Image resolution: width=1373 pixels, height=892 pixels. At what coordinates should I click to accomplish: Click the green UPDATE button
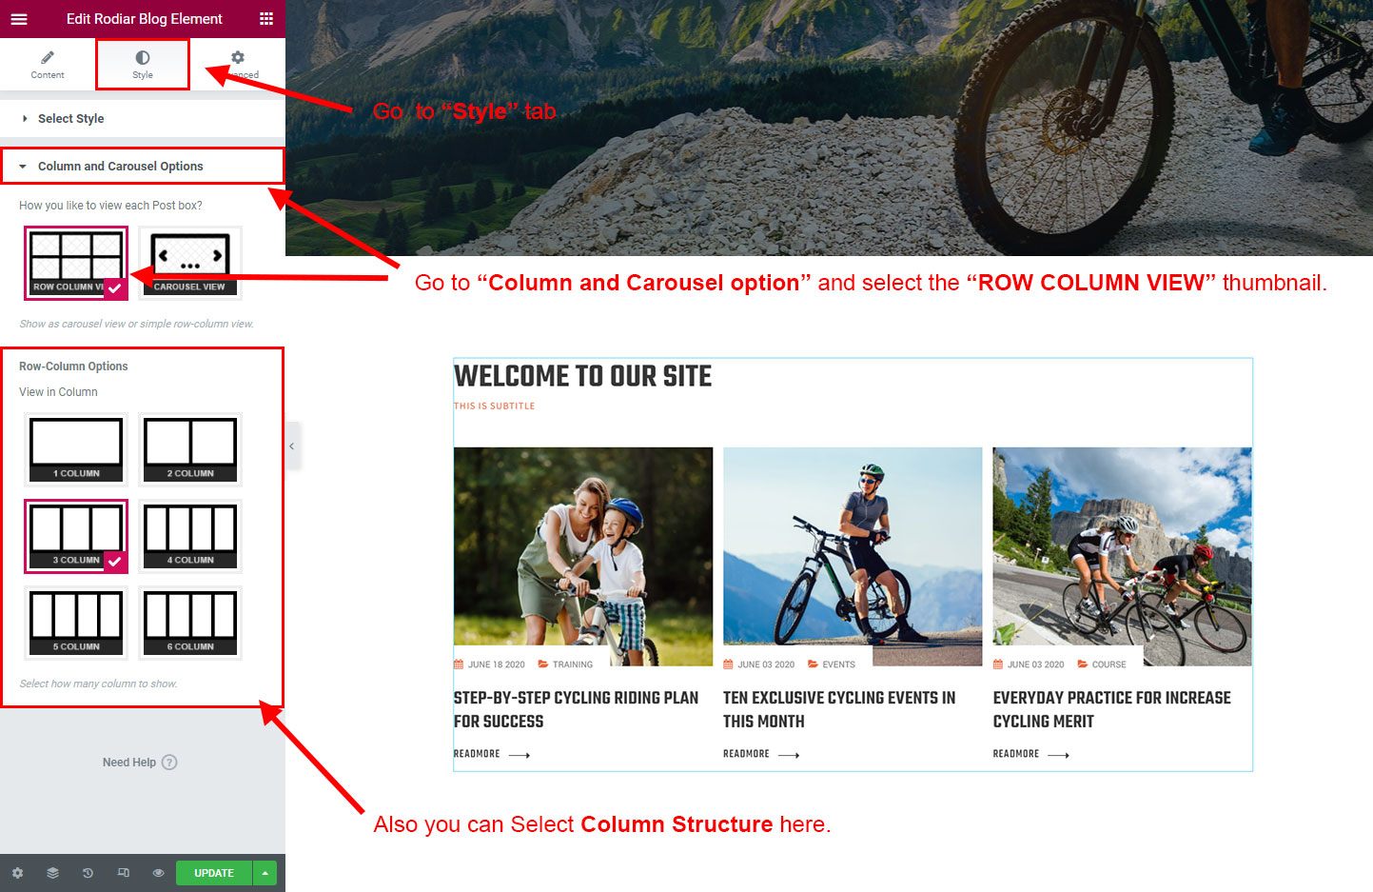pyautogui.click(x=214, y=873)
